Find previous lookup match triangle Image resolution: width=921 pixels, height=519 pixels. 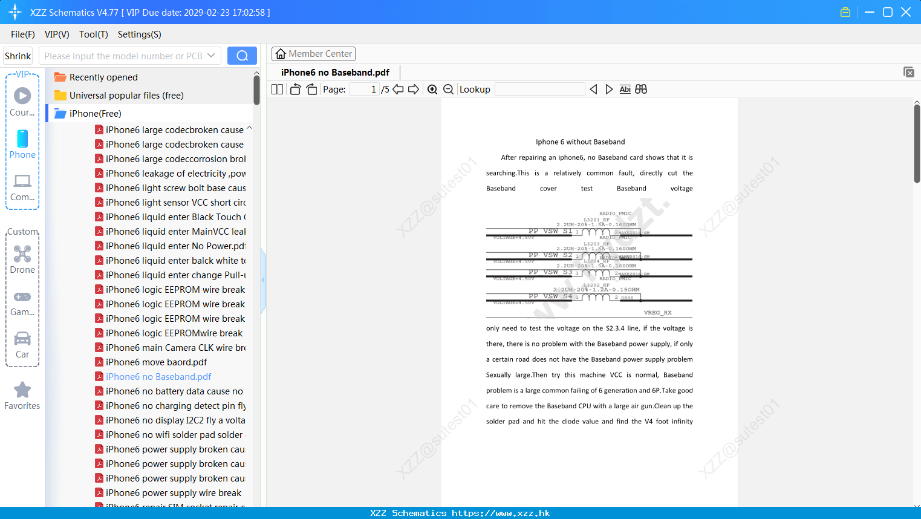click(593, 90)
